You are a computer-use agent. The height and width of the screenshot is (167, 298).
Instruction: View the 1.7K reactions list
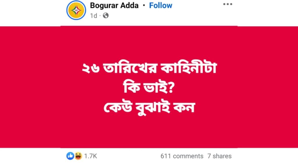point(91,156)
